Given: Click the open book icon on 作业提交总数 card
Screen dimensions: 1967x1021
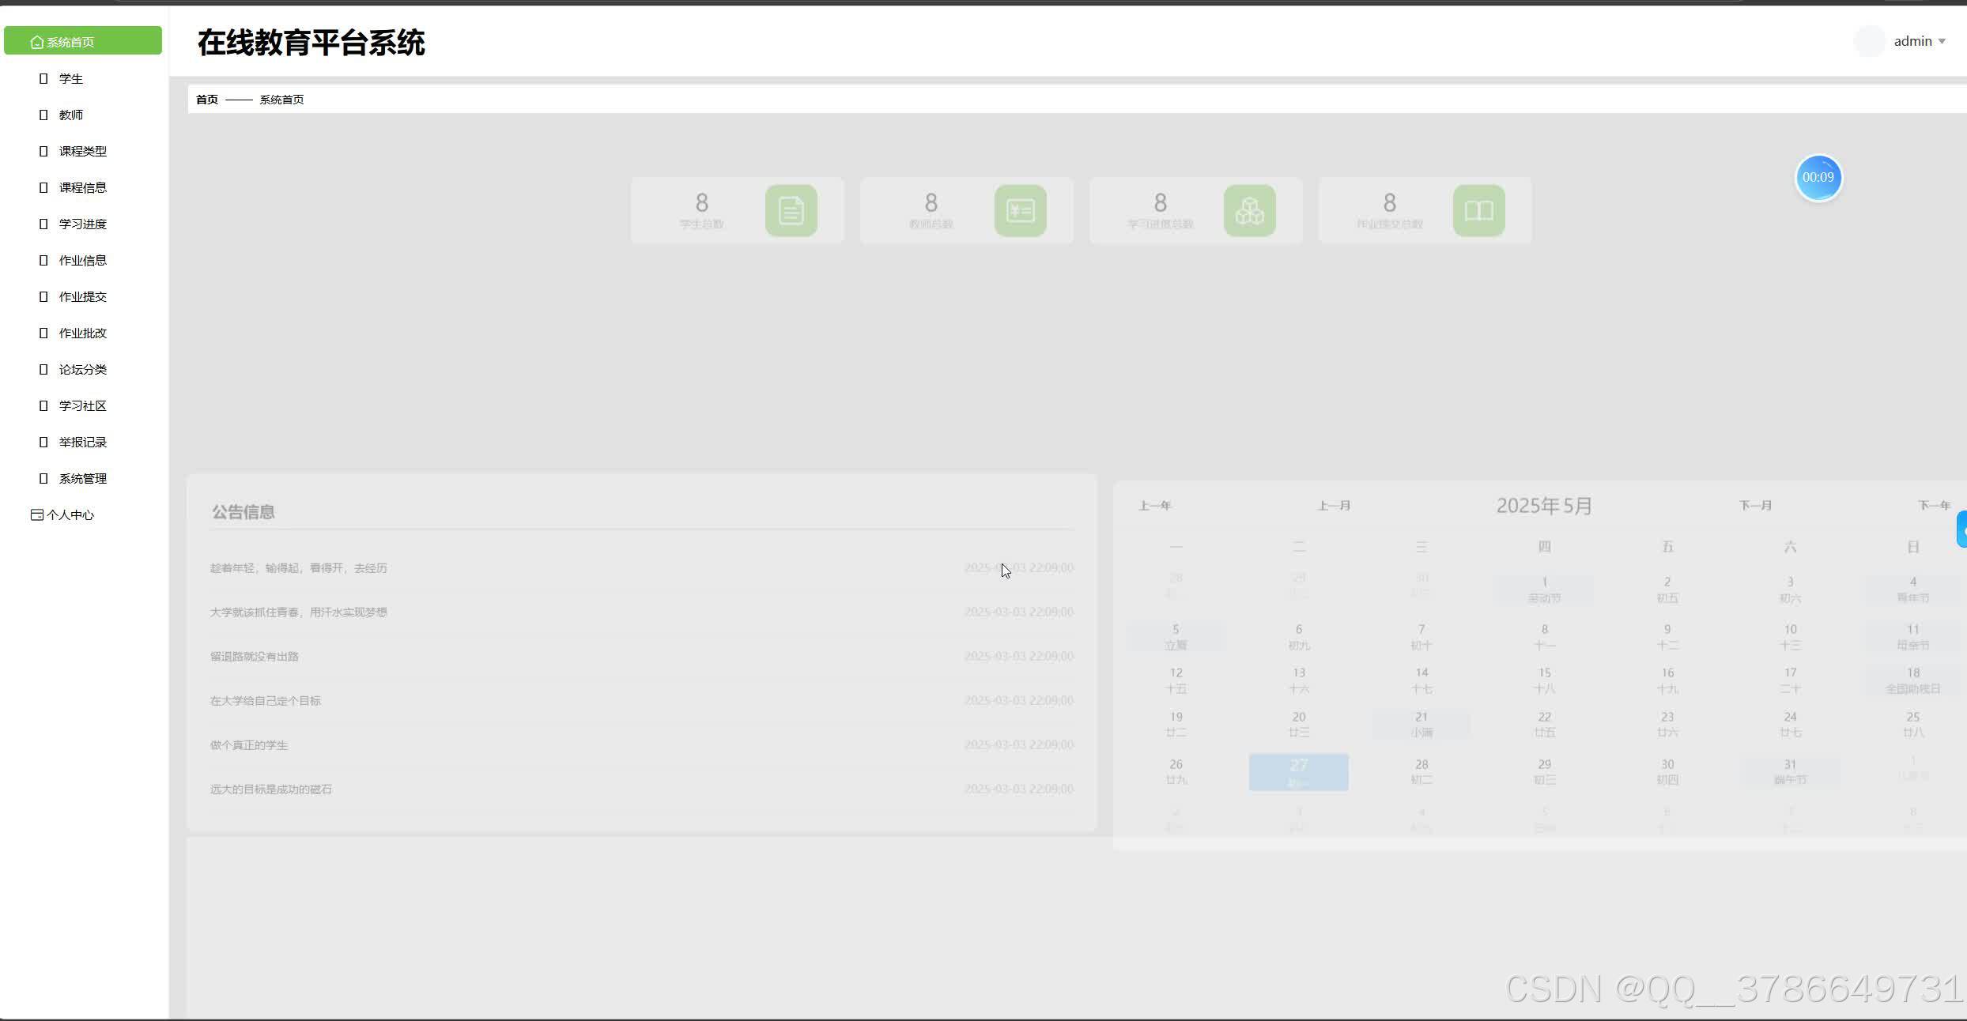Looking at the screenshot, I should [x=1478, y=211].
